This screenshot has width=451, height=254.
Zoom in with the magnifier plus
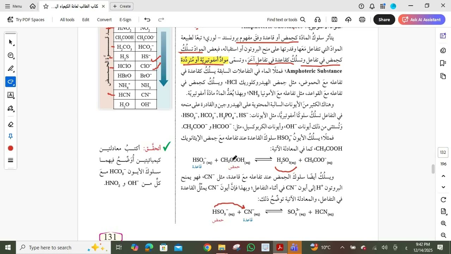click(443, 223)
